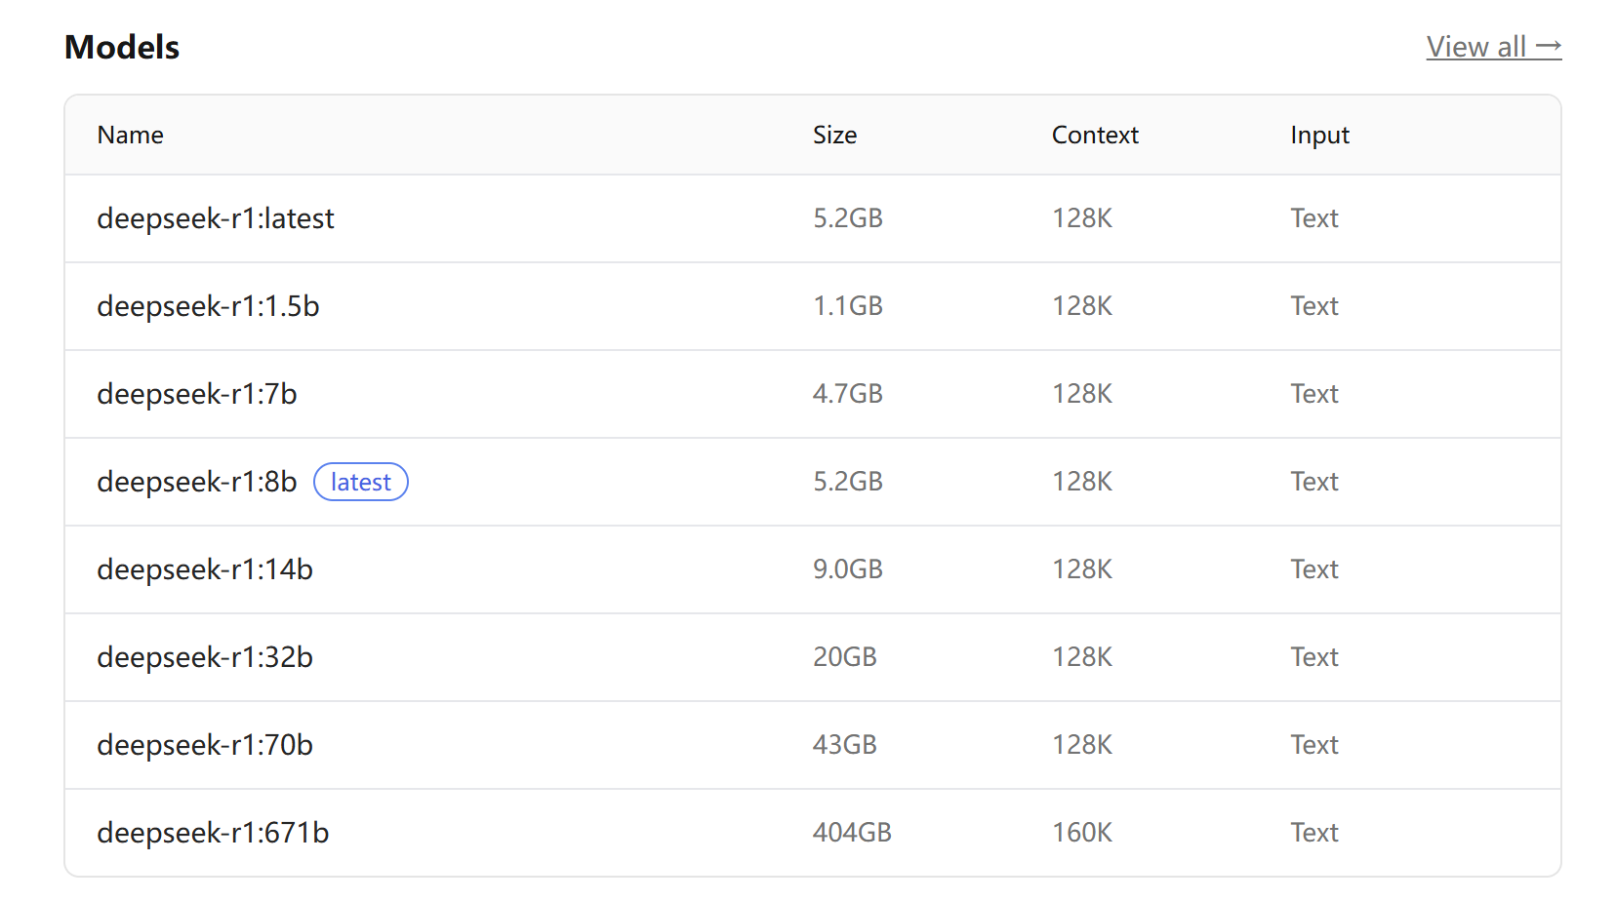Click the Text input in deepseek-r1:8b row
Image resolution: width=1616 pixels, height=901 pixels.
pyautogui.click(x=1314, y=482)
